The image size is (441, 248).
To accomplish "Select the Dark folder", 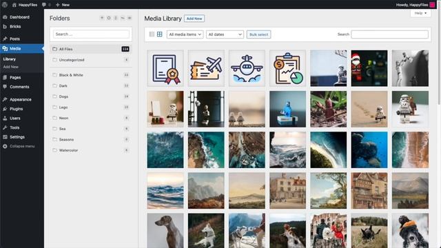I will 91,85.
